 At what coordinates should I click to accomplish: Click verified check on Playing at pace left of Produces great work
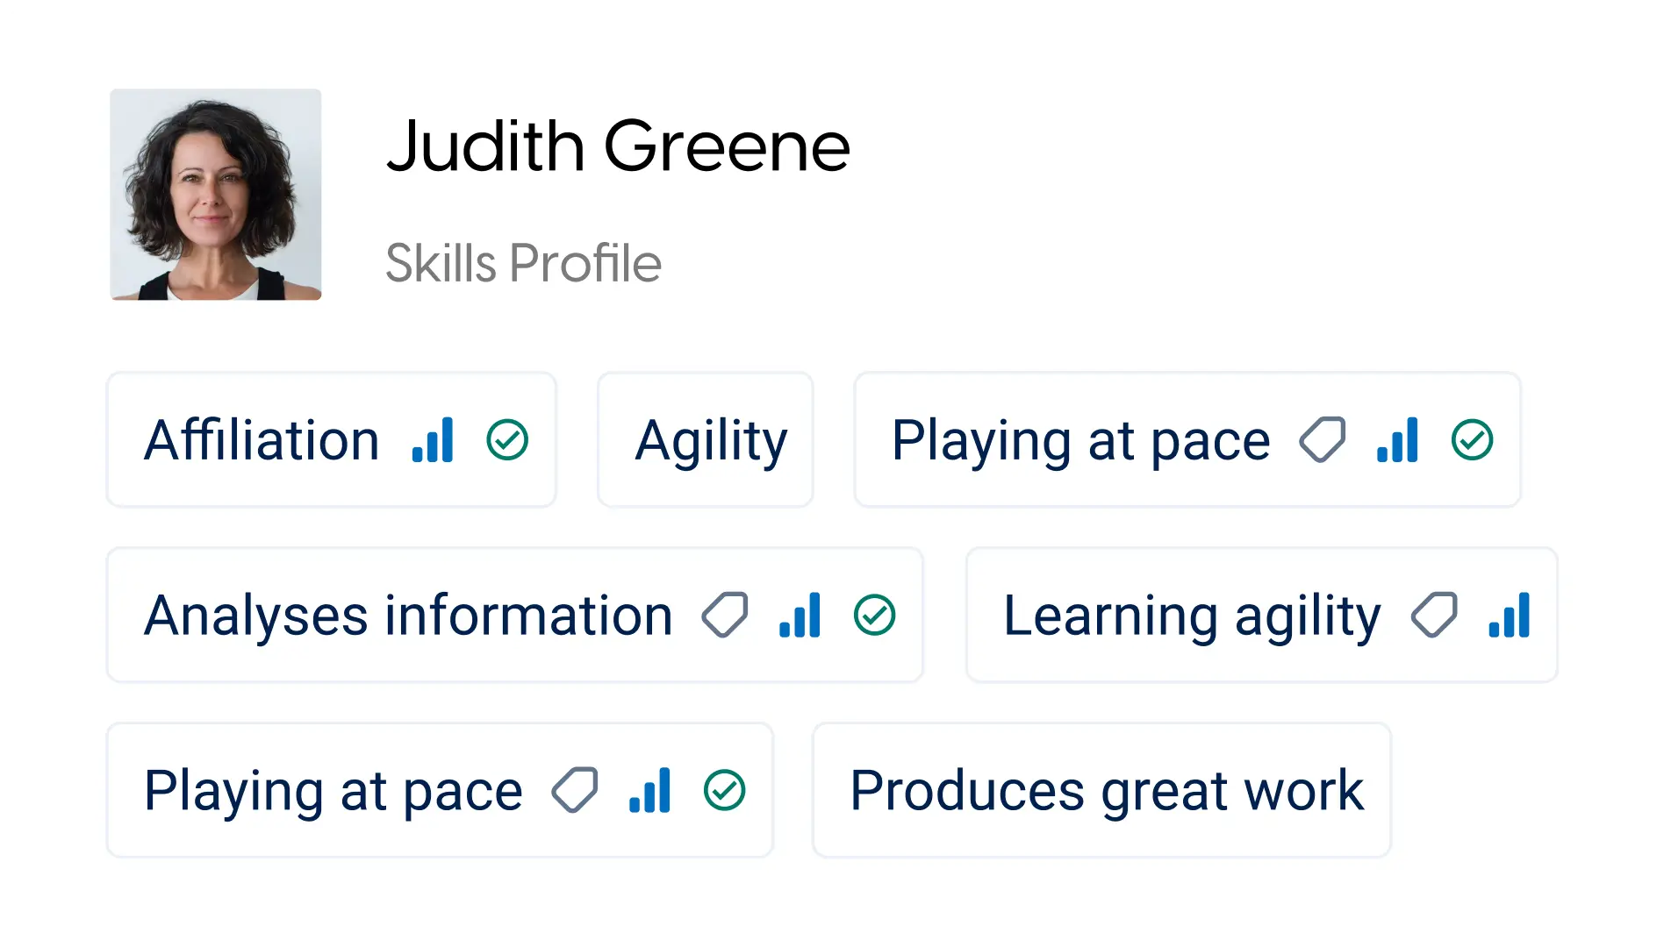click(x=724, y=791)
